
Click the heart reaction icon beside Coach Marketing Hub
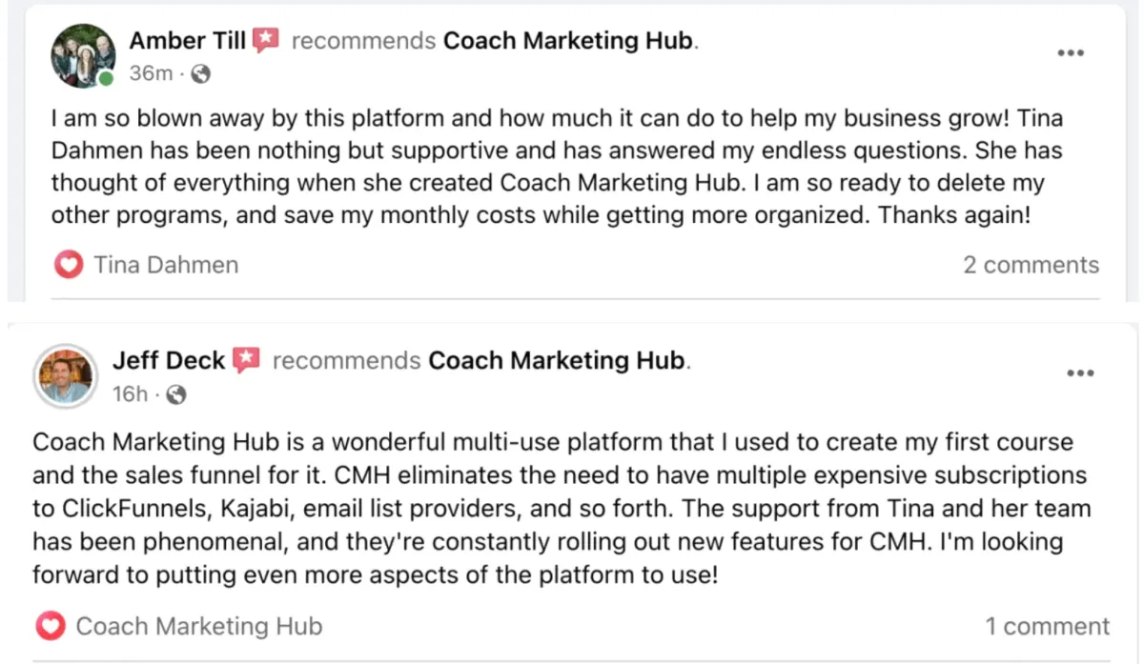tap(50, 626)
